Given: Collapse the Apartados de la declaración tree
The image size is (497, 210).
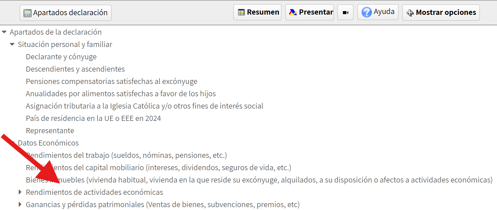Looking at the screenshot, I should (x=4, y=32).
